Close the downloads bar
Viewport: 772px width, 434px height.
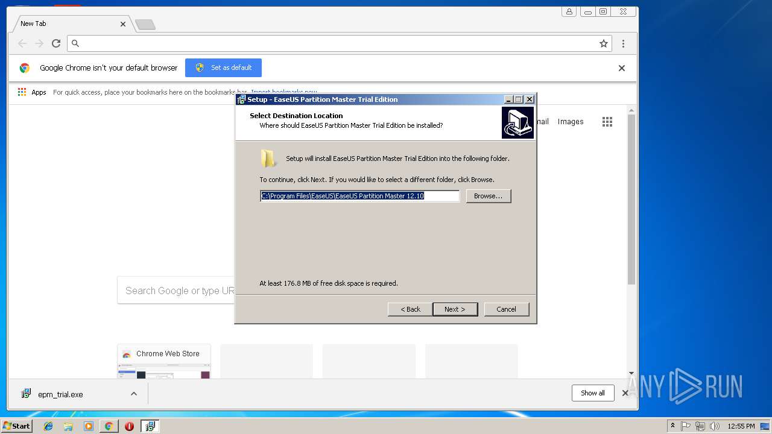(x=625, y=393)
